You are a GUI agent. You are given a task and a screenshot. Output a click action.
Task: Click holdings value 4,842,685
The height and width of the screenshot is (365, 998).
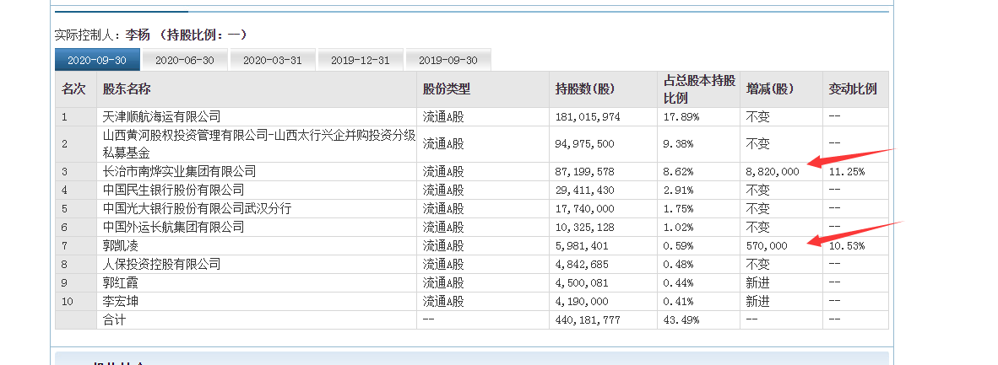[x=582, y=265]
